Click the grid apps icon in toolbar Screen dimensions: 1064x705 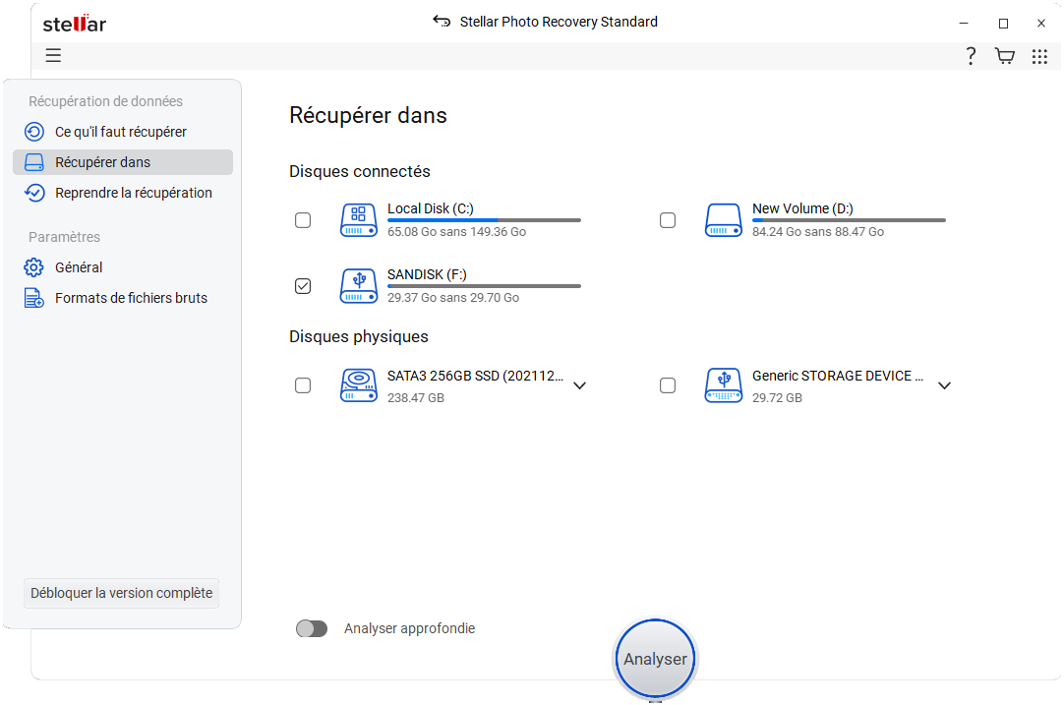click(1039, 56)
